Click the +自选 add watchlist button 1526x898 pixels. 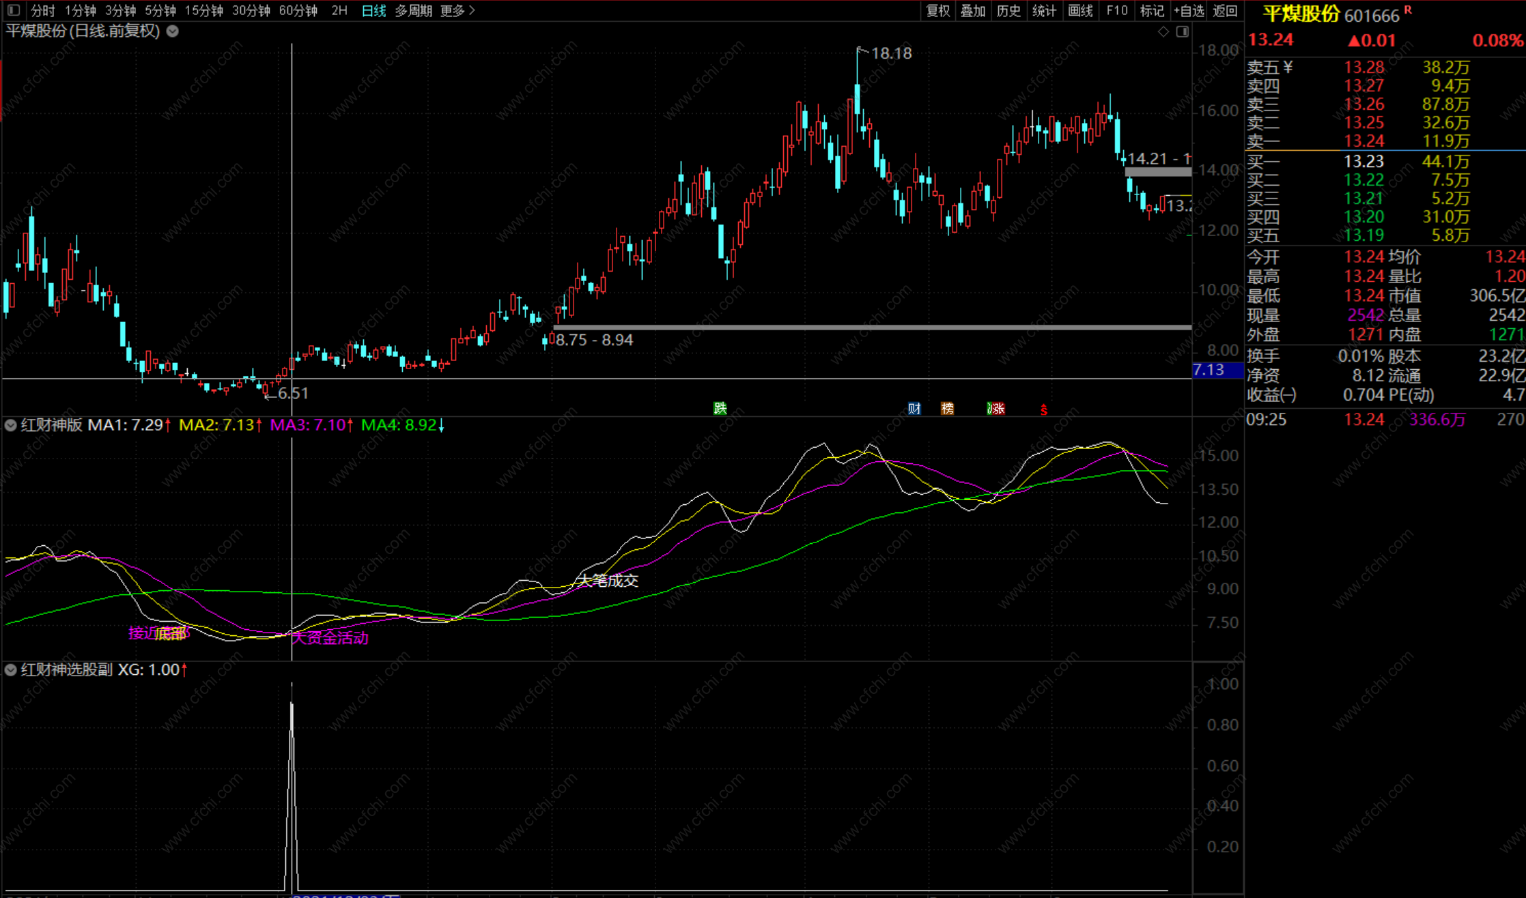coord(1189,10)
